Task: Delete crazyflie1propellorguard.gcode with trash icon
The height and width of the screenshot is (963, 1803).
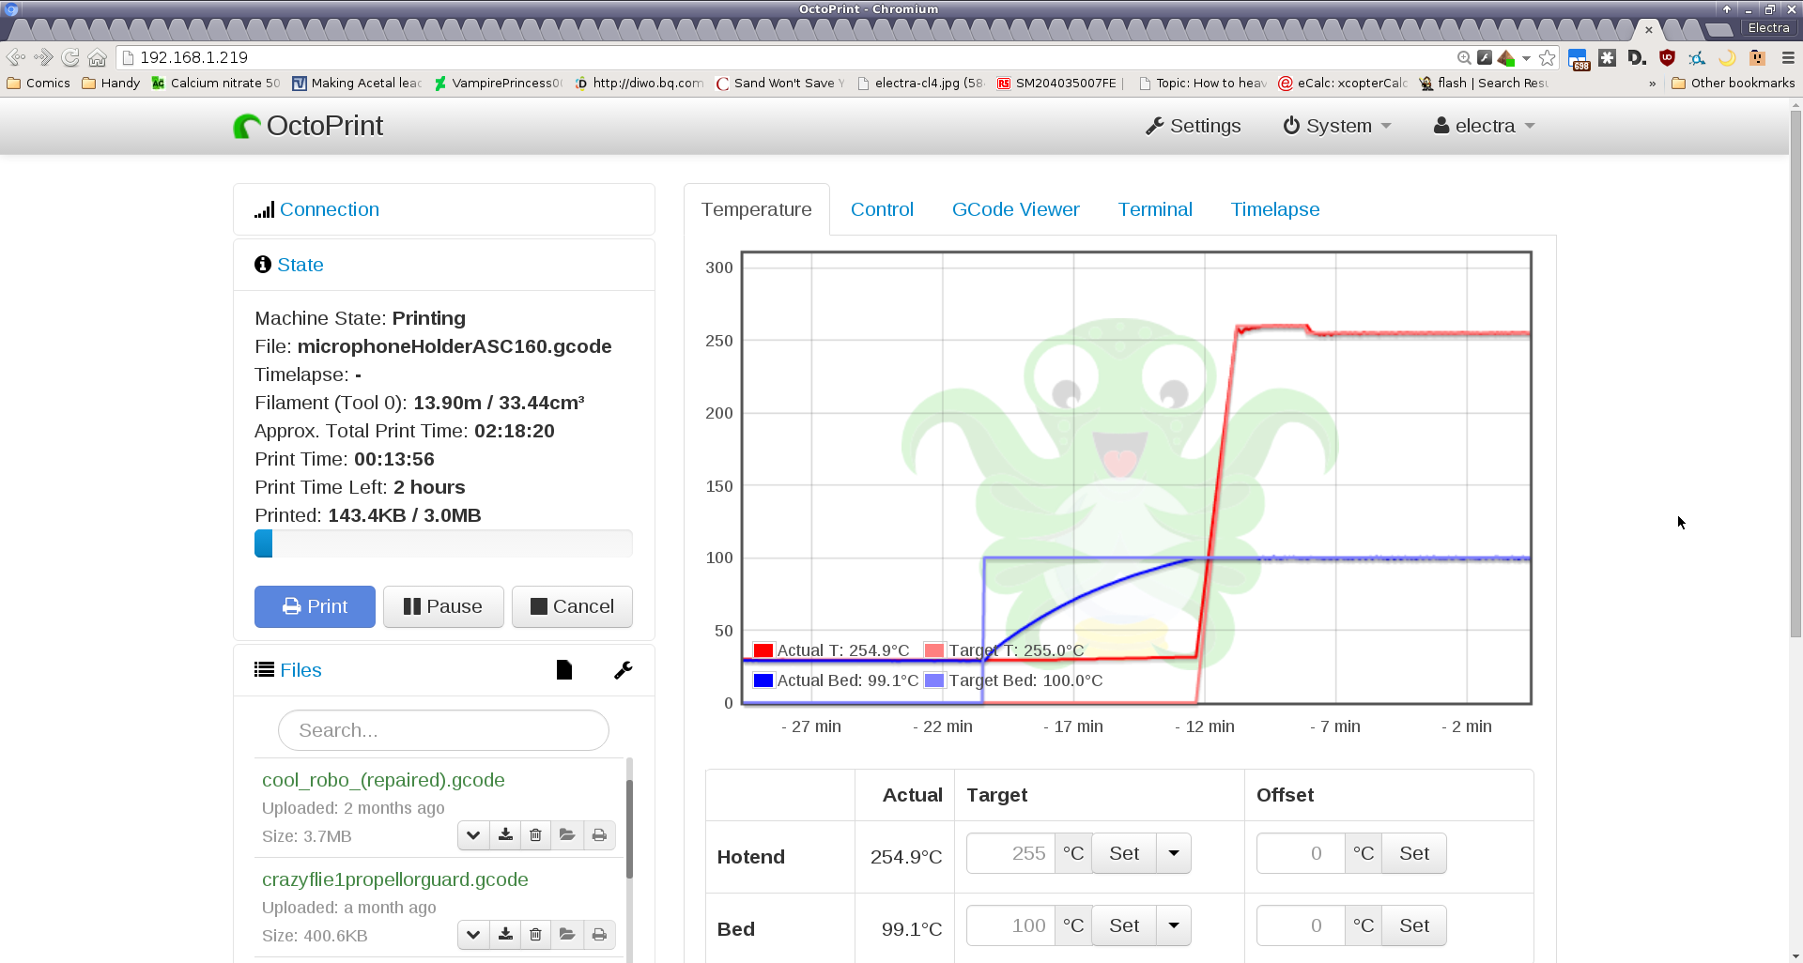Action: click(x=535, y=935)
